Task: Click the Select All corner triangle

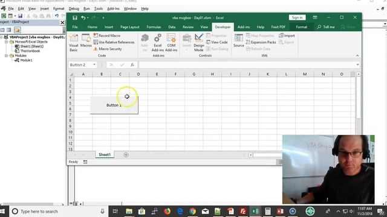Action: click(71, 74)
